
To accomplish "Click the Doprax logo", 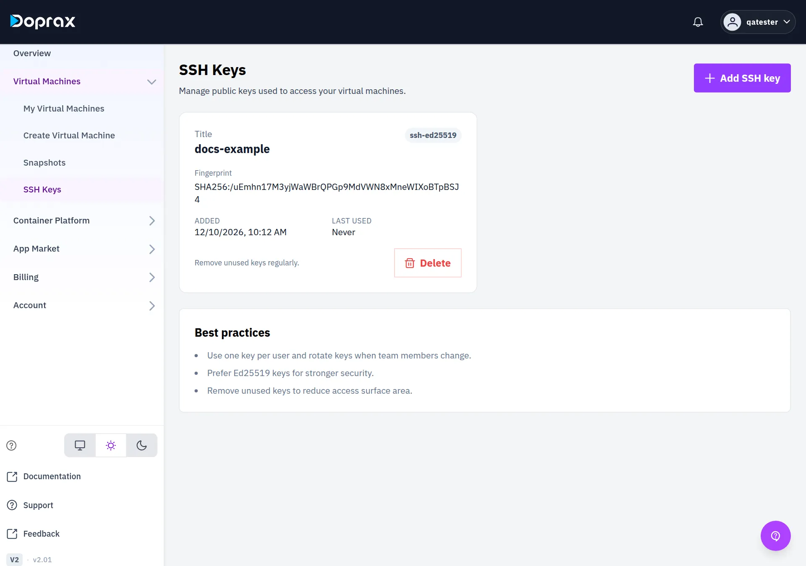I will [x=43, y=21].
